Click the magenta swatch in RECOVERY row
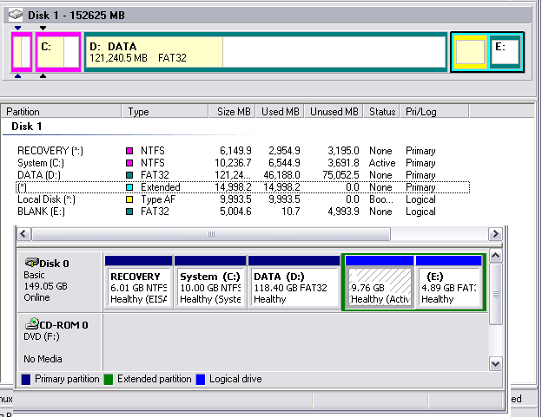542x417 pixels. 129,151
